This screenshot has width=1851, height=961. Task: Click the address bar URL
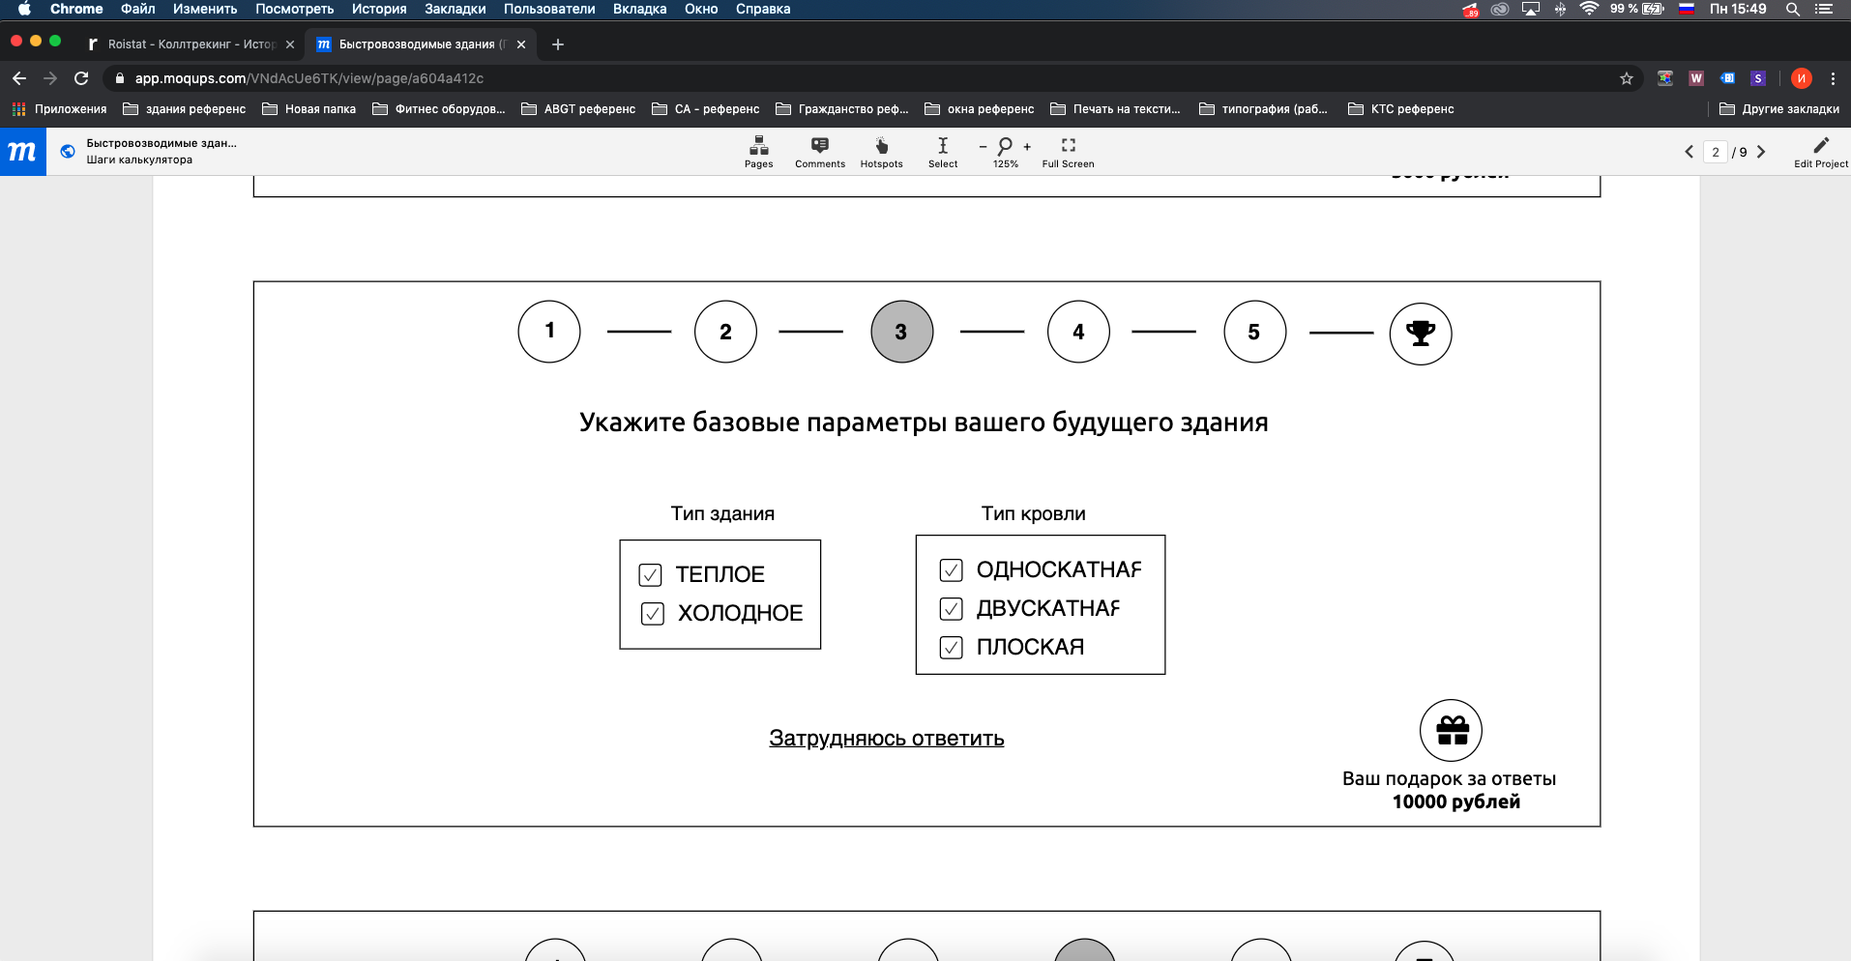pos(309,78)
